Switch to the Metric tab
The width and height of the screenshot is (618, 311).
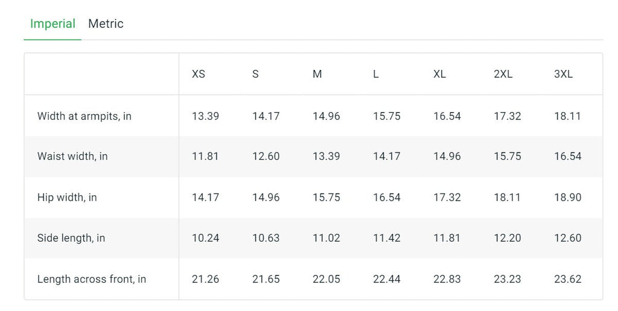(106, 24)
